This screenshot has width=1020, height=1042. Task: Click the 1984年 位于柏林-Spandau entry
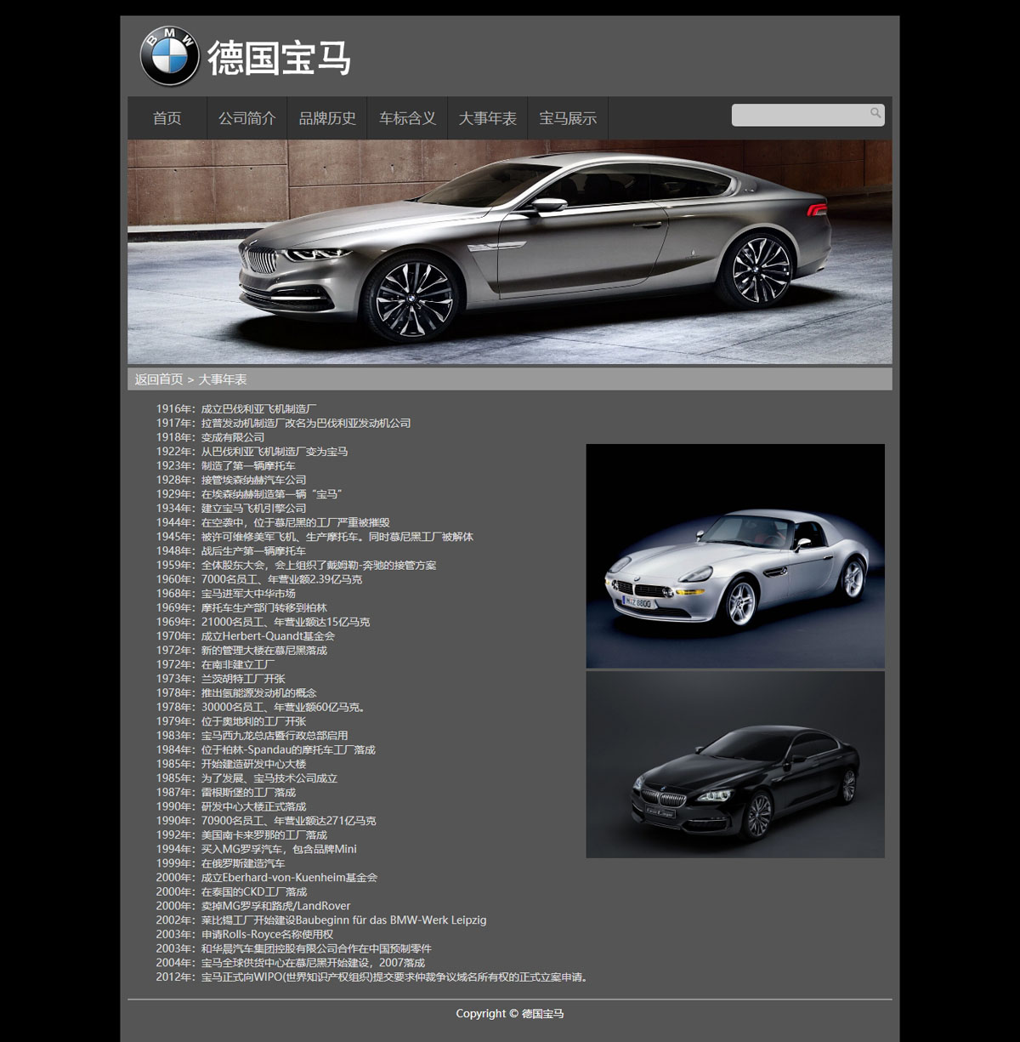point(266,750)
